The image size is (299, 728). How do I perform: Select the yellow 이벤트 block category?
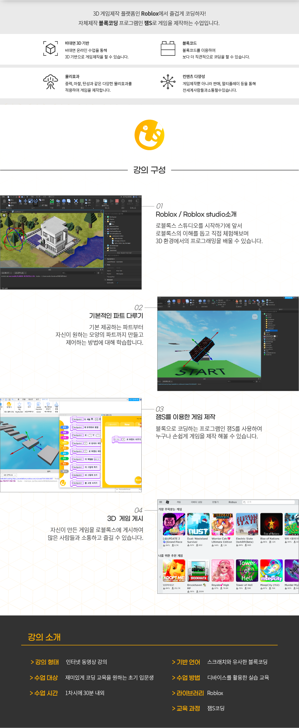pos(64,443)
